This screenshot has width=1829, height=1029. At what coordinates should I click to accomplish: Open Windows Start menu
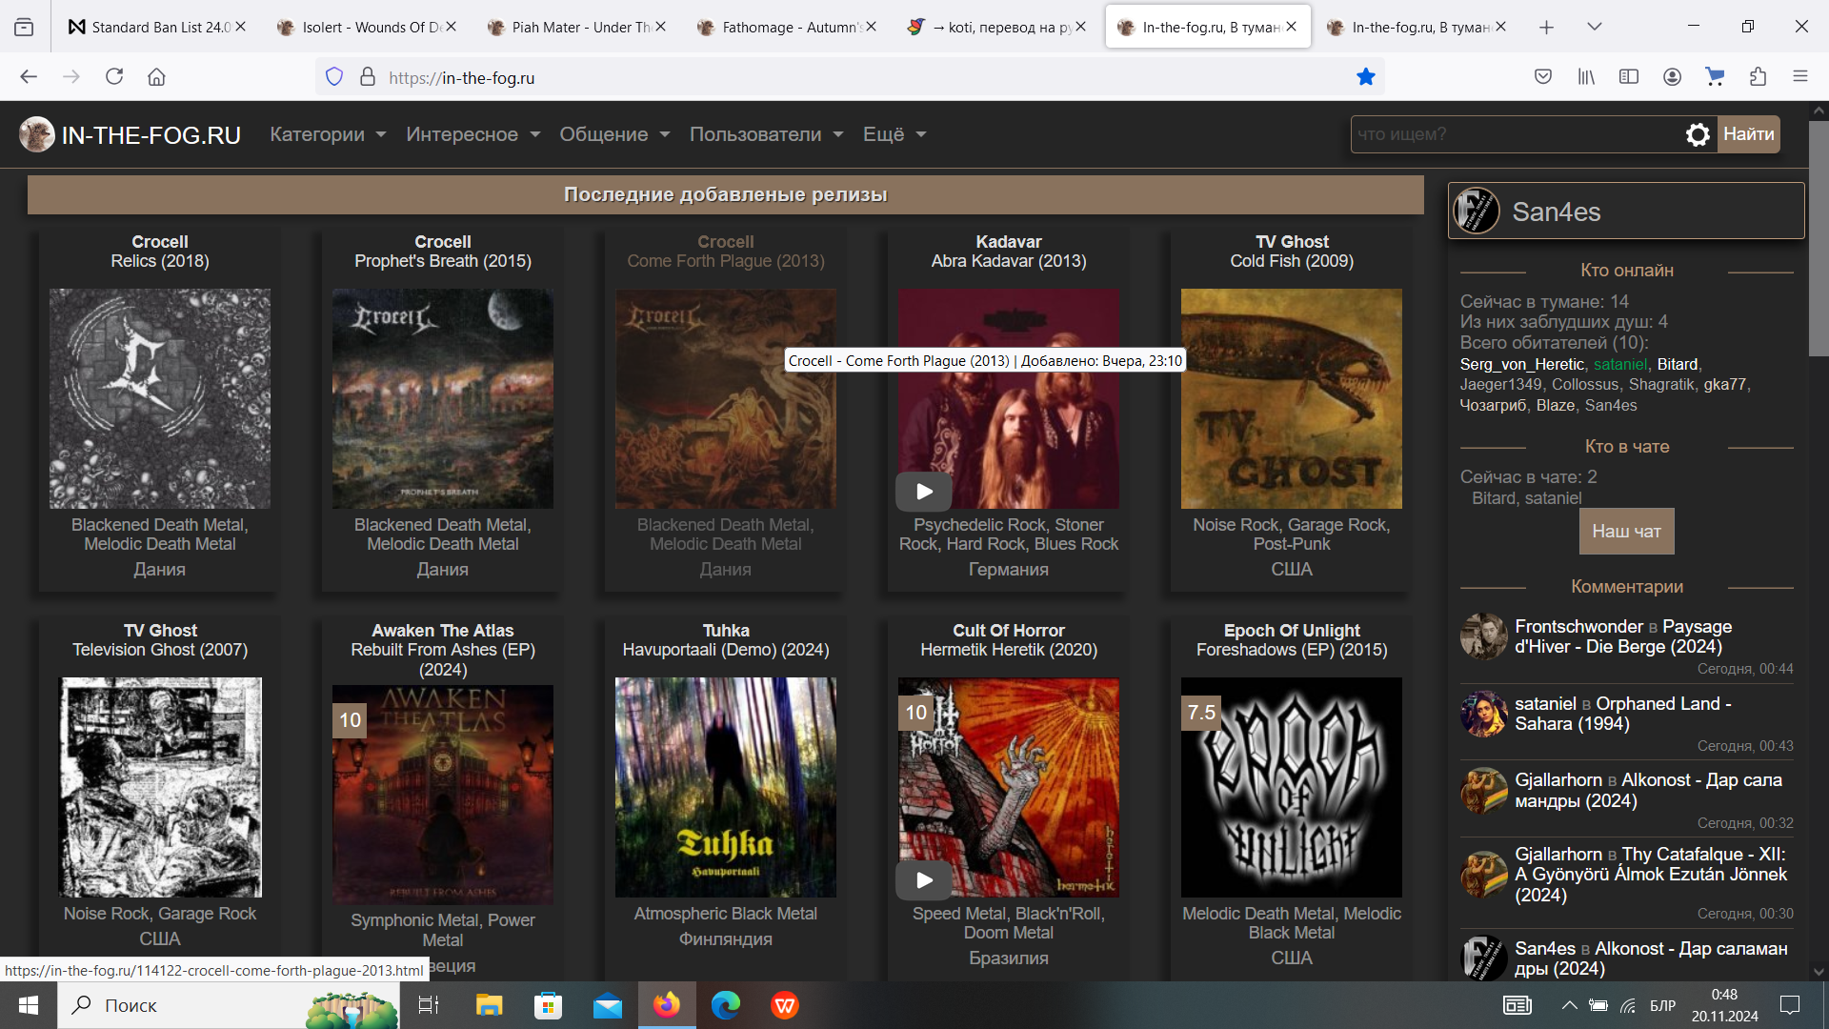pos(29,1005)
